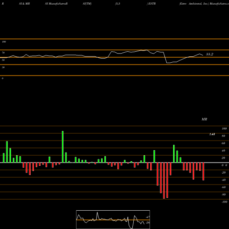Image resolution: width=229 pixels, height=229 pixels.
Task: Click the MR axis label -100
Action: 224,202
